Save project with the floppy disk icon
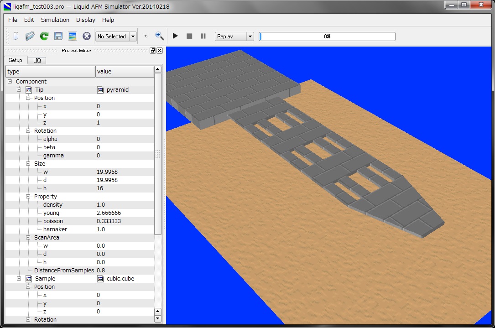Viewport: 495px width, 328px height. tap(58, 36)
